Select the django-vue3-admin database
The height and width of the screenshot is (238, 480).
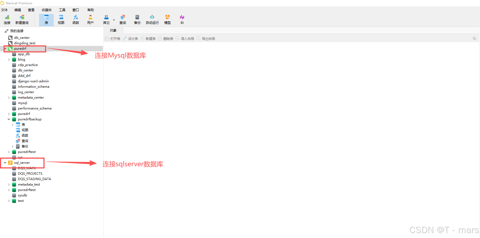coord(33,81)
